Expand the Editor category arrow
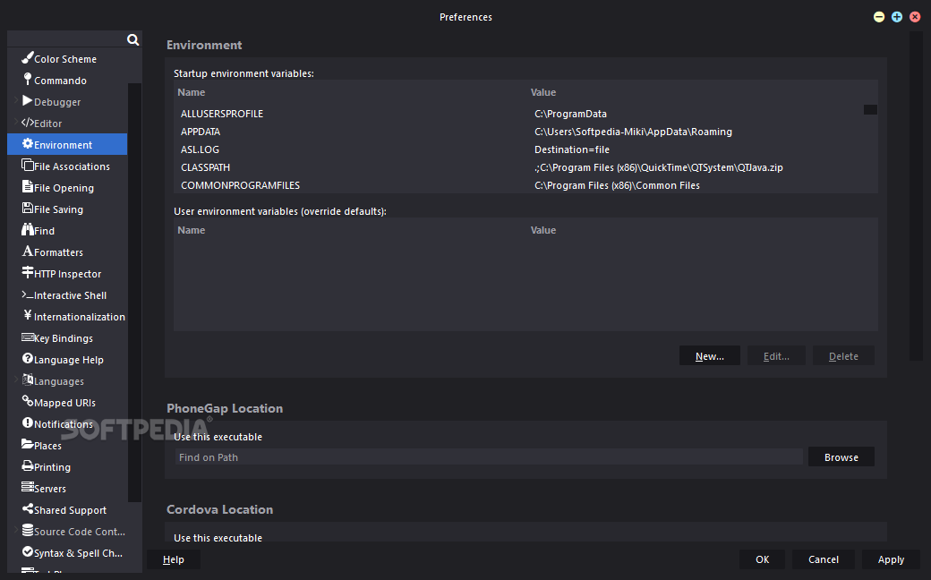This screenshot has width=931, height=580. click(x=16, y=123)
